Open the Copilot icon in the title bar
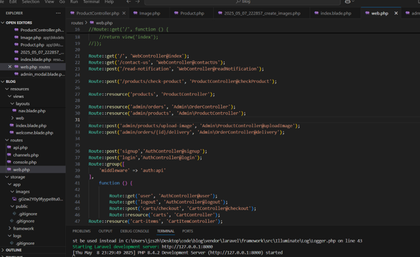 (x=348, y=2)
